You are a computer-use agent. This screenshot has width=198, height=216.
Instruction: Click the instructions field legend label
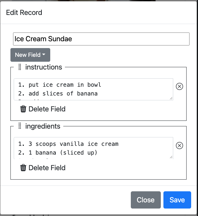[x=44, y=67]
